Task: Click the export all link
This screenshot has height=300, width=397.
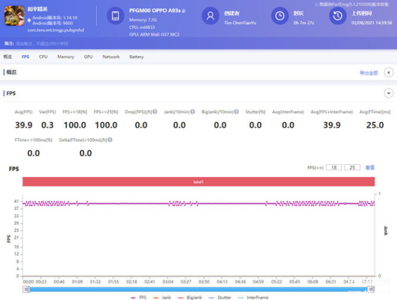Action: [x=369, y=73]
